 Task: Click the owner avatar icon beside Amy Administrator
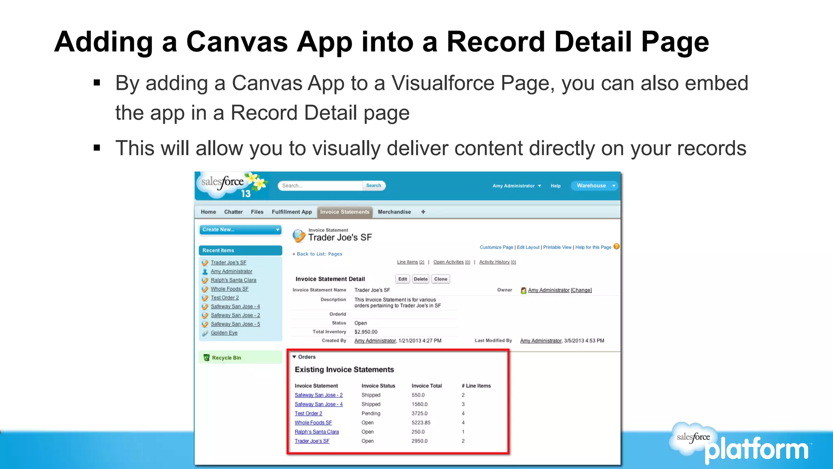click(523, 290)
